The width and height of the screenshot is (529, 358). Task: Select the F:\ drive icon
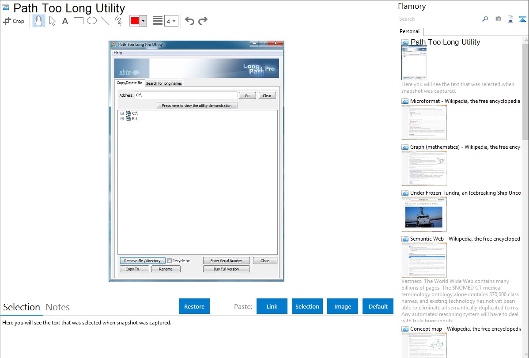(x=128, y=118)
